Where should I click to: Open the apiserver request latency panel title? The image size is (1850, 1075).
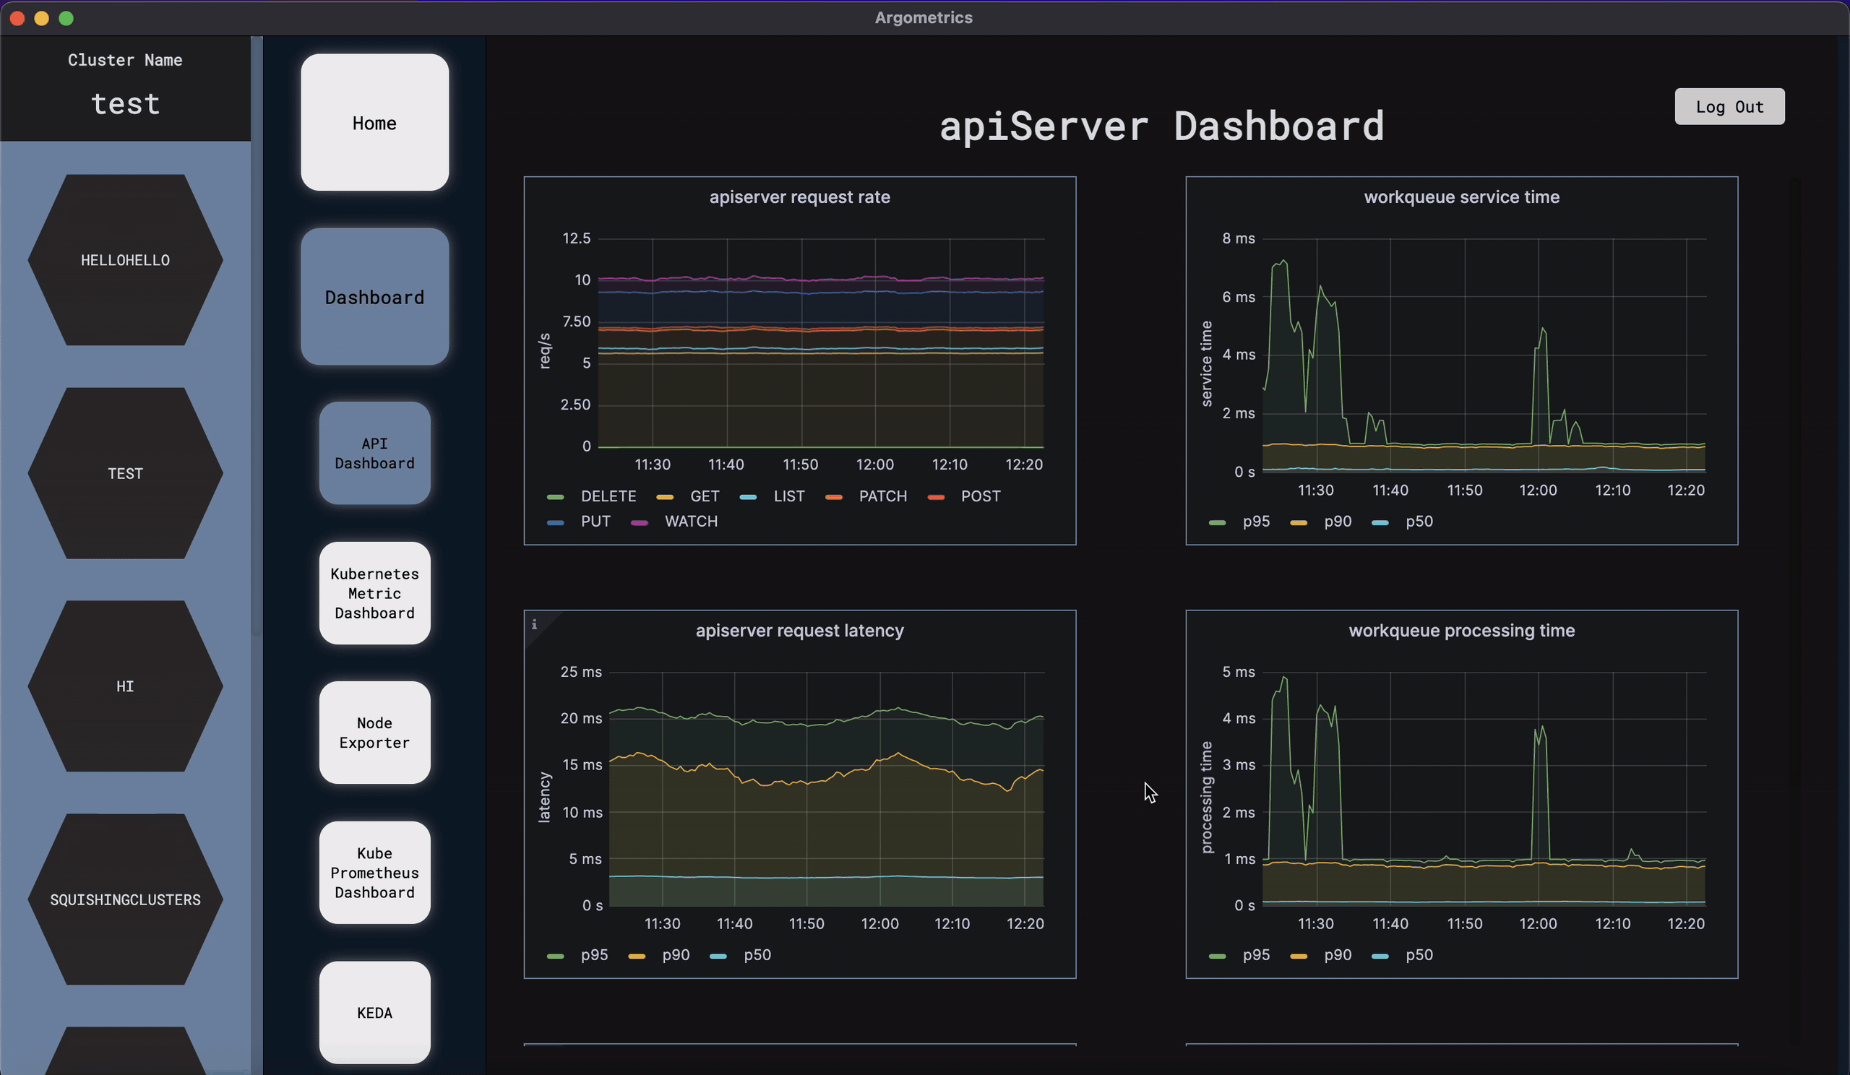(799, 631)
